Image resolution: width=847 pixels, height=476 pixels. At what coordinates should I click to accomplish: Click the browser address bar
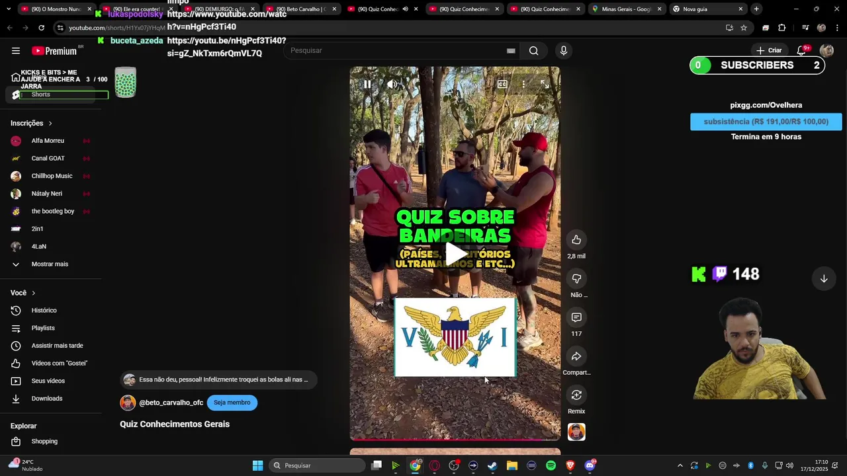(x=390, y=28)
